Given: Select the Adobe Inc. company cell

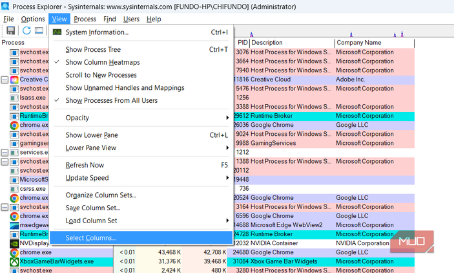Looking at the screenshot, I should tap(350, 80).
